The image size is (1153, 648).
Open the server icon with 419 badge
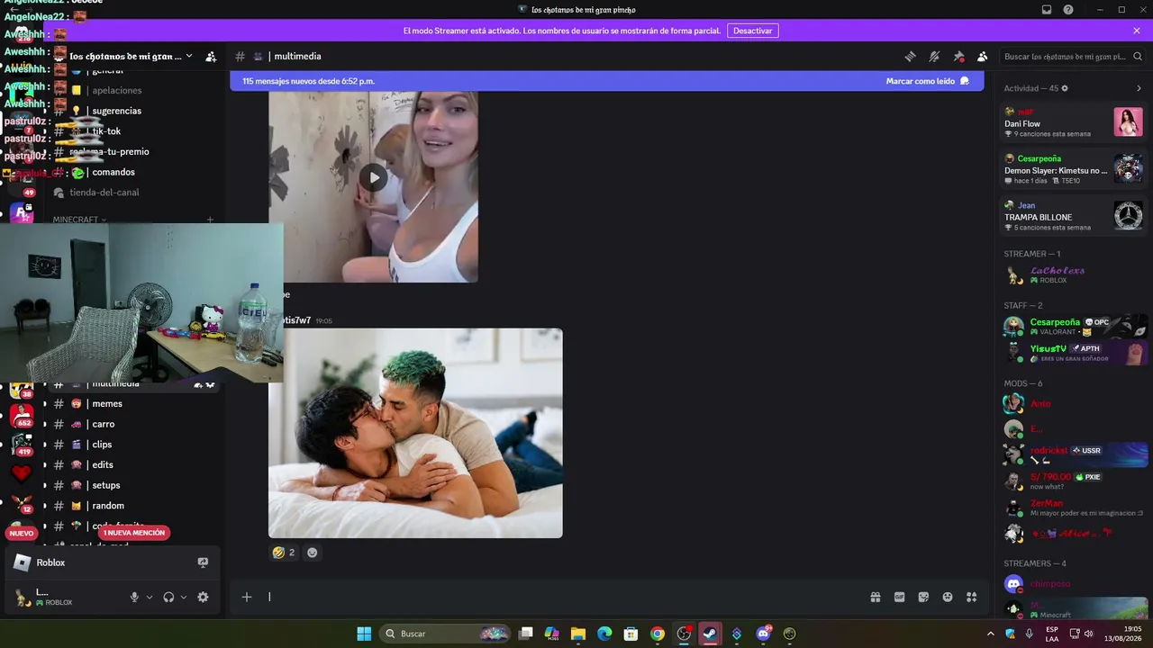22,444
